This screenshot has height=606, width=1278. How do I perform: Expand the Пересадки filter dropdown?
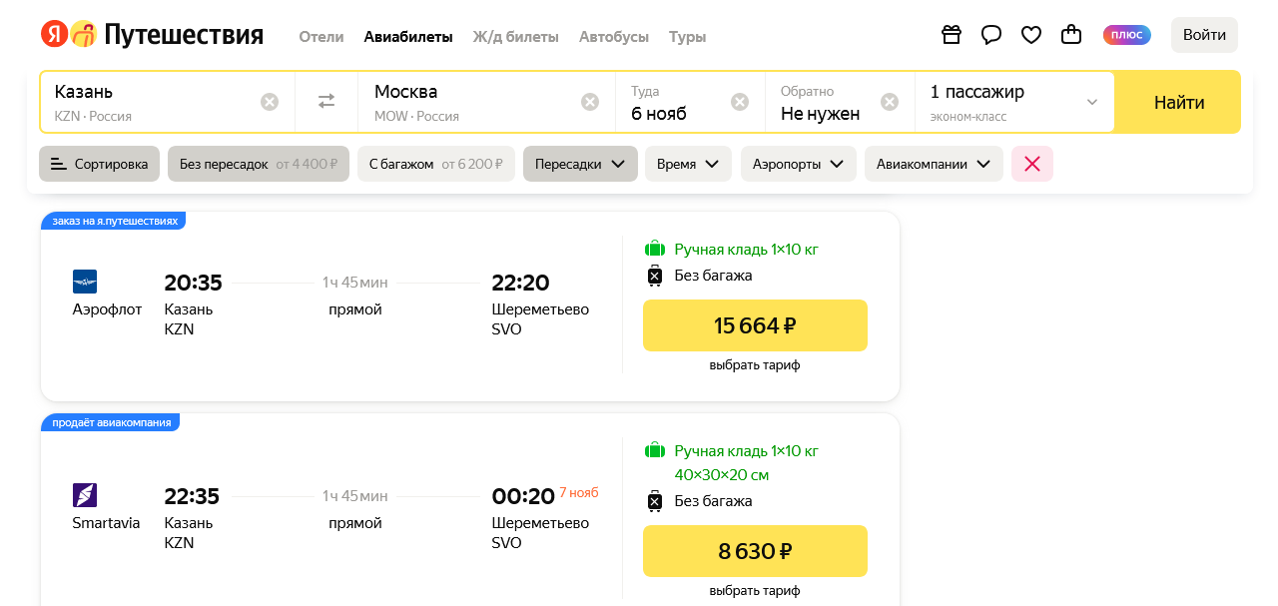click(x=580, y=164)
